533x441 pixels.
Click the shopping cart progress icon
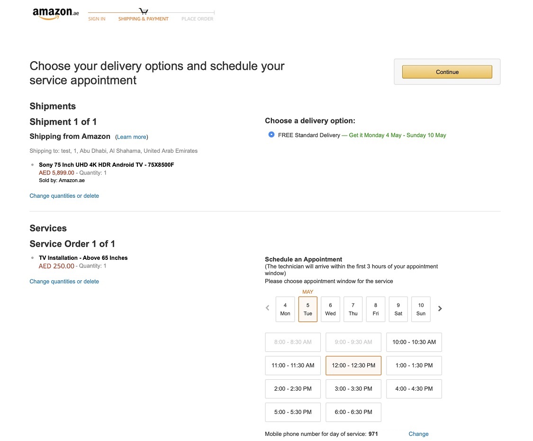pyautogui.click(x=144, y=11)
